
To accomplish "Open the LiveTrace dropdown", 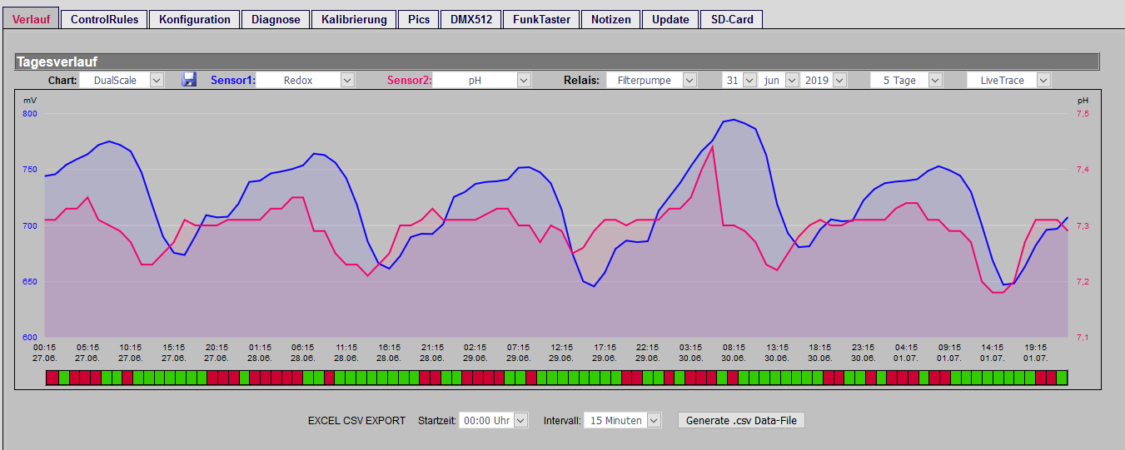I will coord(1008,80).
